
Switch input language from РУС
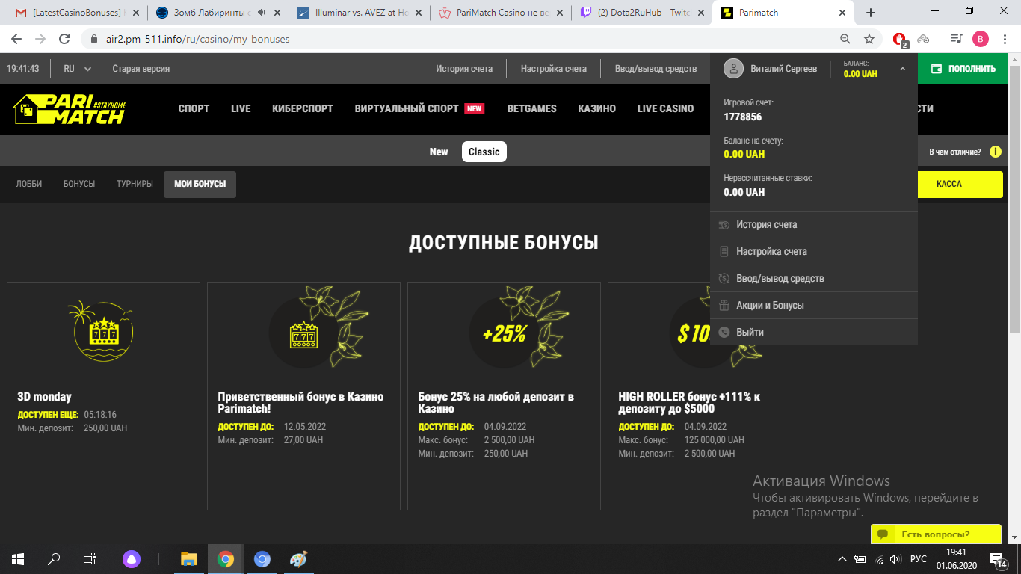(x=919, y=559)
